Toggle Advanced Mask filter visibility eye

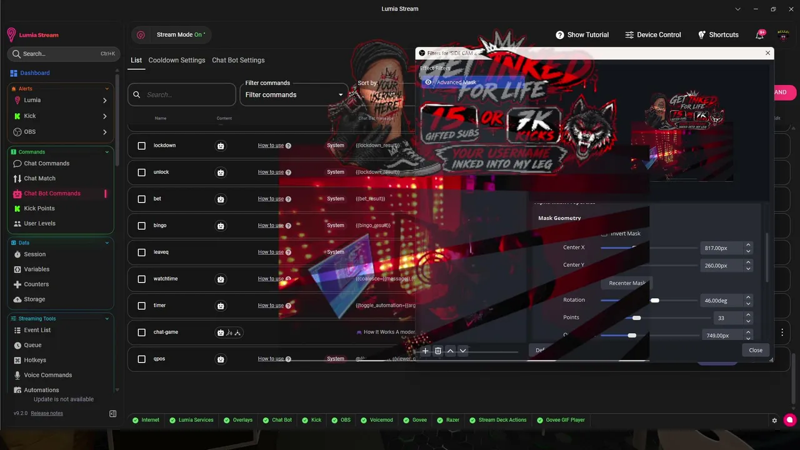click(x=429, y=82)
